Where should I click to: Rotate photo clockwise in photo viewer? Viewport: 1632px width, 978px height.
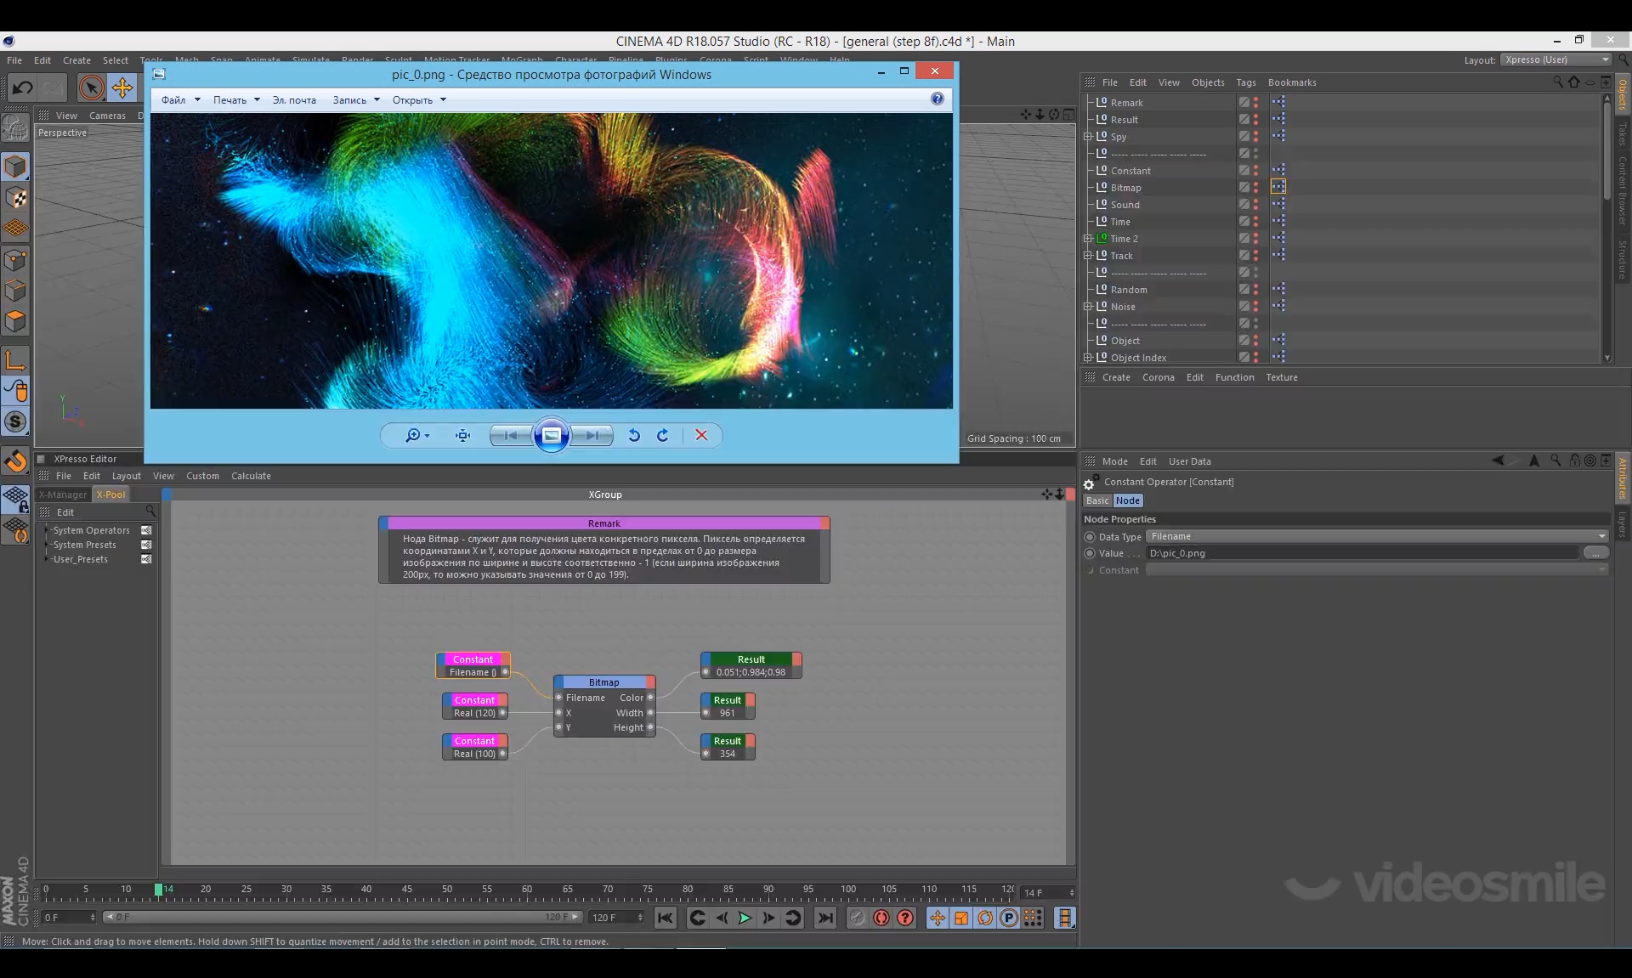pos(663,436)
